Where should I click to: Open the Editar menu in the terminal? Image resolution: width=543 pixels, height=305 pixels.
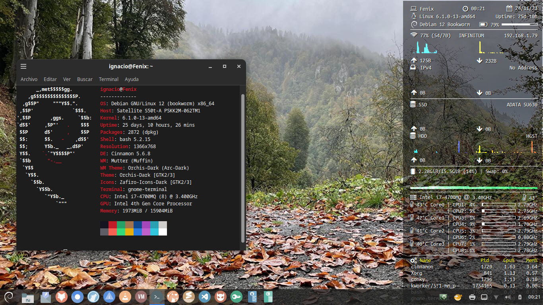click(x=50, y=79)
